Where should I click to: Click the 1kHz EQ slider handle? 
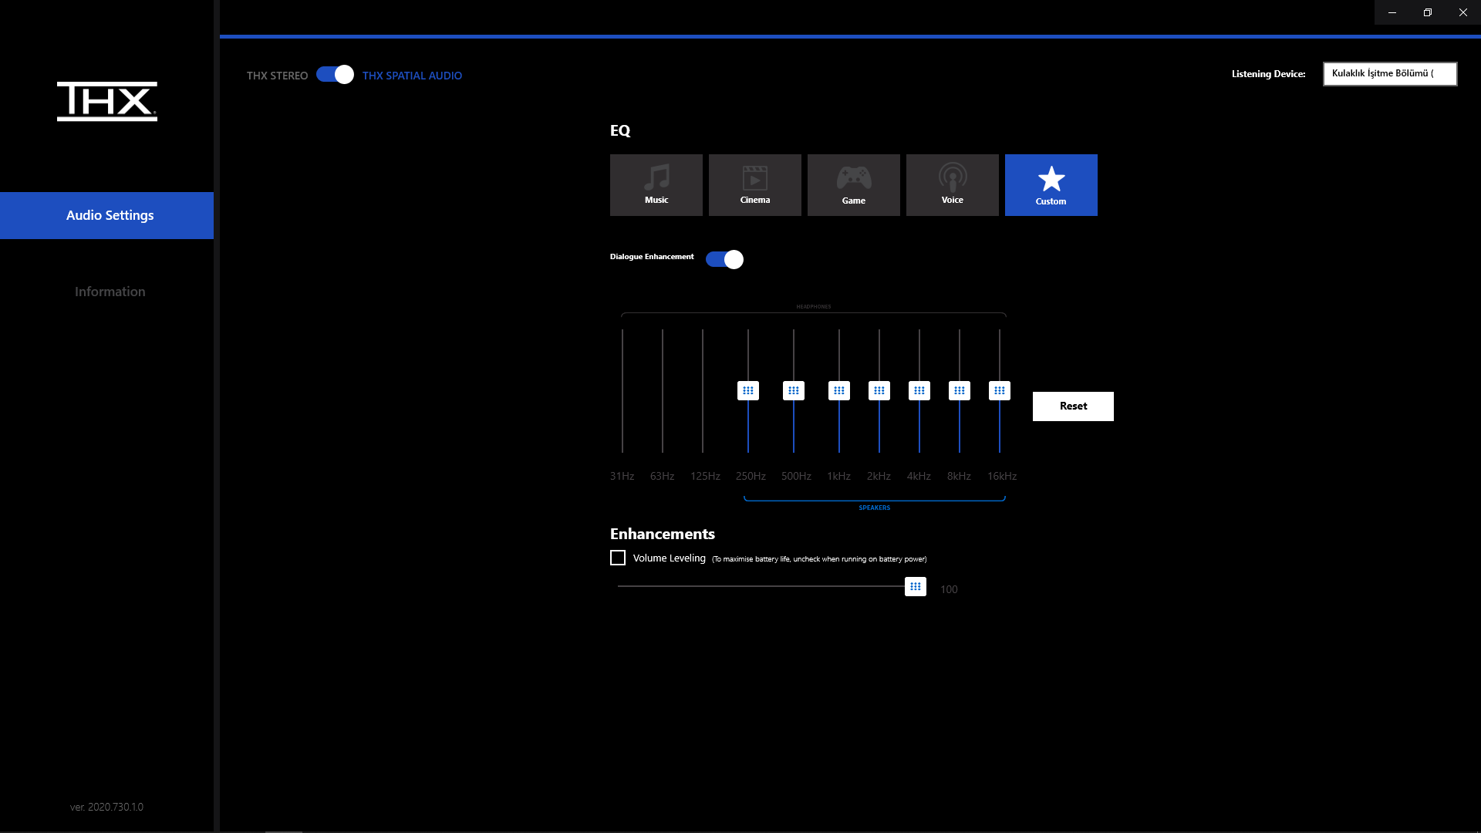pyautogui.click(x=838, y=390)
